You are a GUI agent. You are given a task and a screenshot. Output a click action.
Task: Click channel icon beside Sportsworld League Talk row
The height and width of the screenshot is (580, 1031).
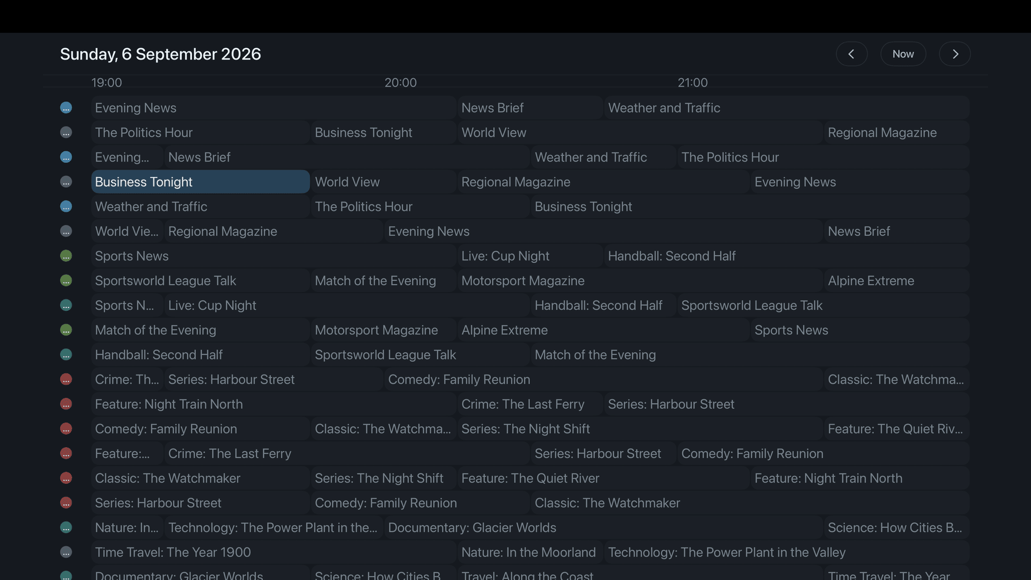click(x=66, y=281)
